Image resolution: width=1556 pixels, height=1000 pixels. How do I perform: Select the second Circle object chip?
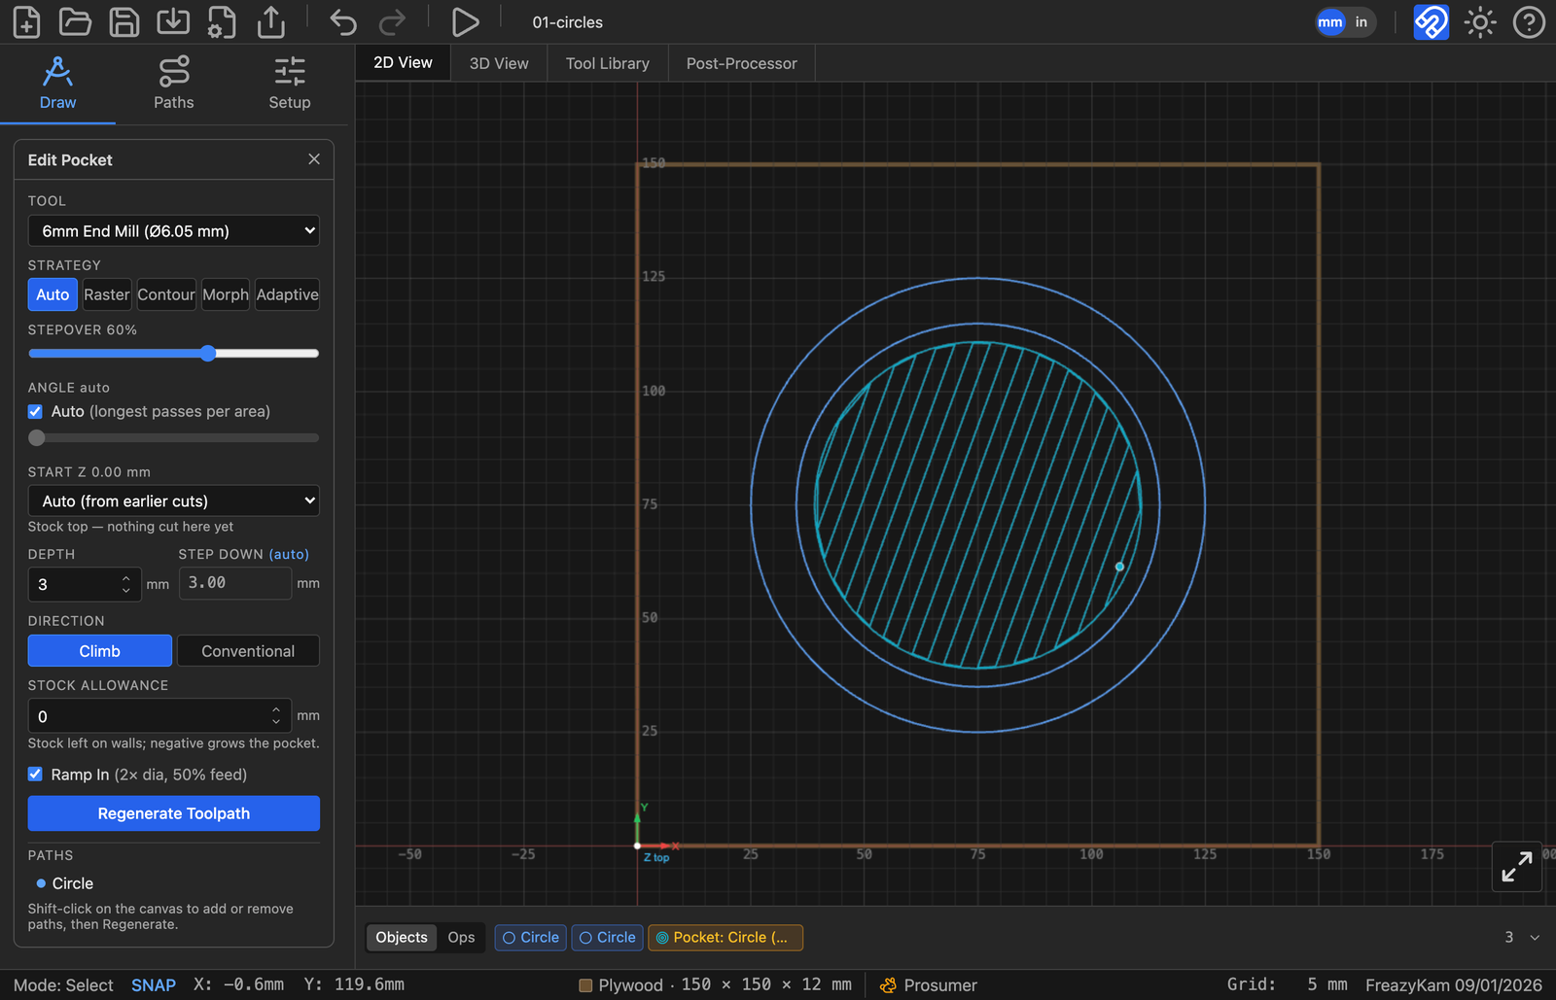[608, 938]
